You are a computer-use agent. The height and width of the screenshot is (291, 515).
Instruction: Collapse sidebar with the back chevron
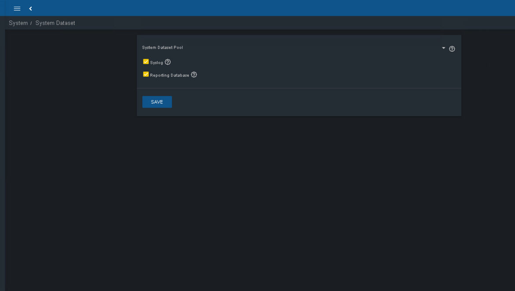[30, 8]
